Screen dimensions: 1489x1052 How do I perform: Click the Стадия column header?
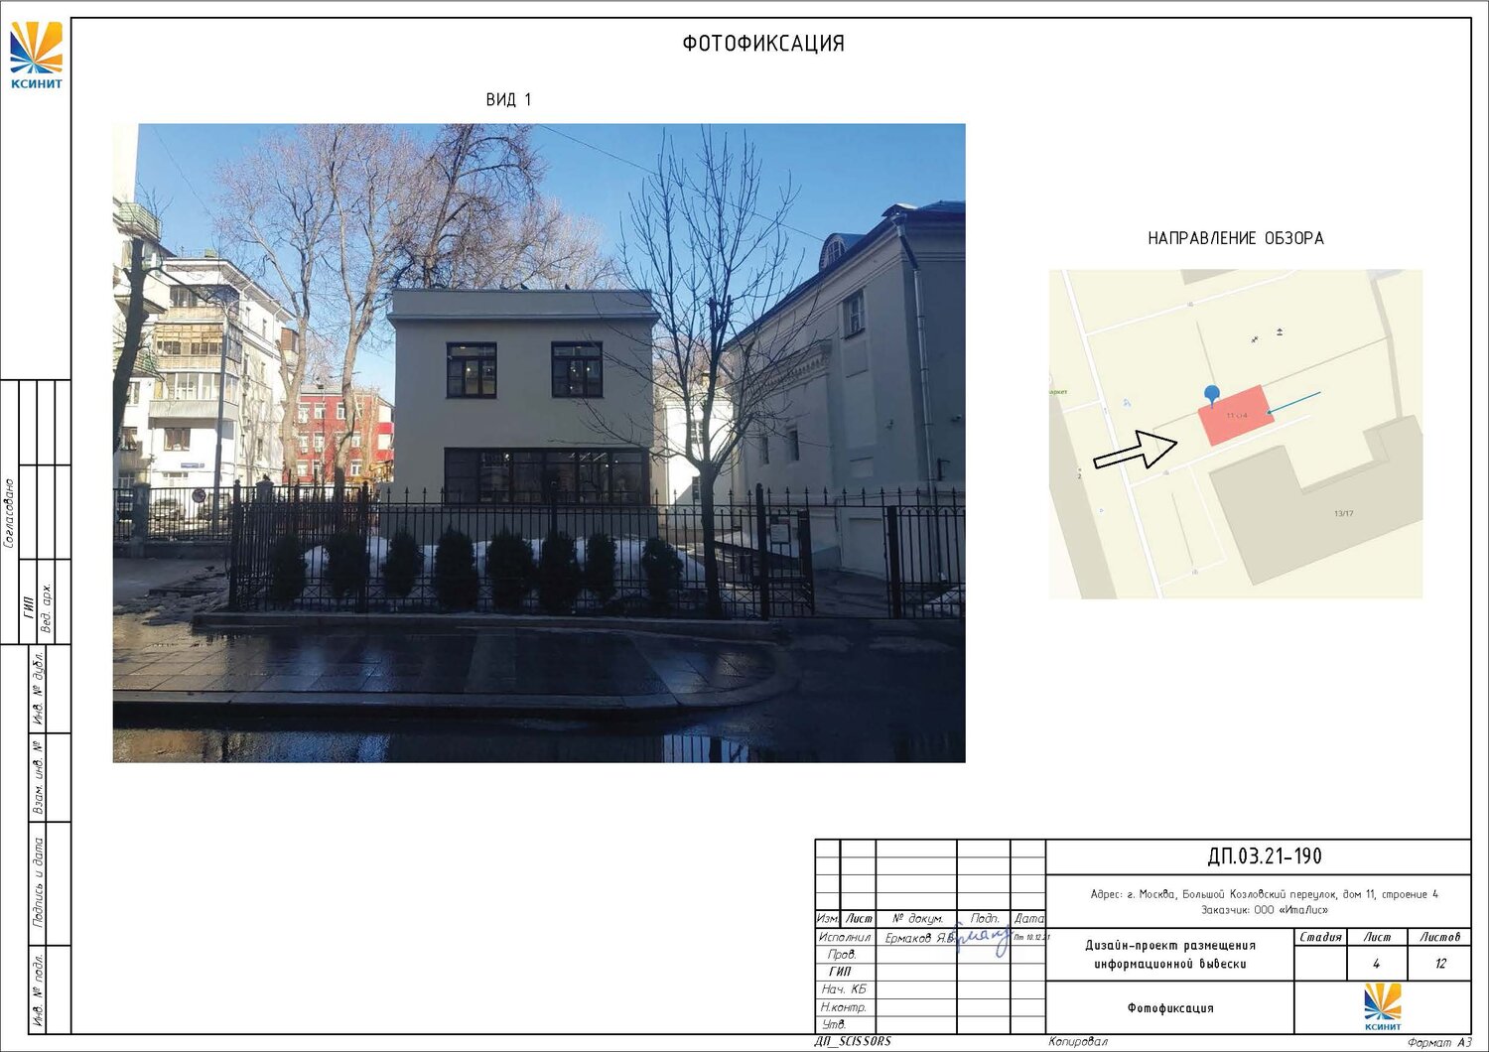[1320, 937]
